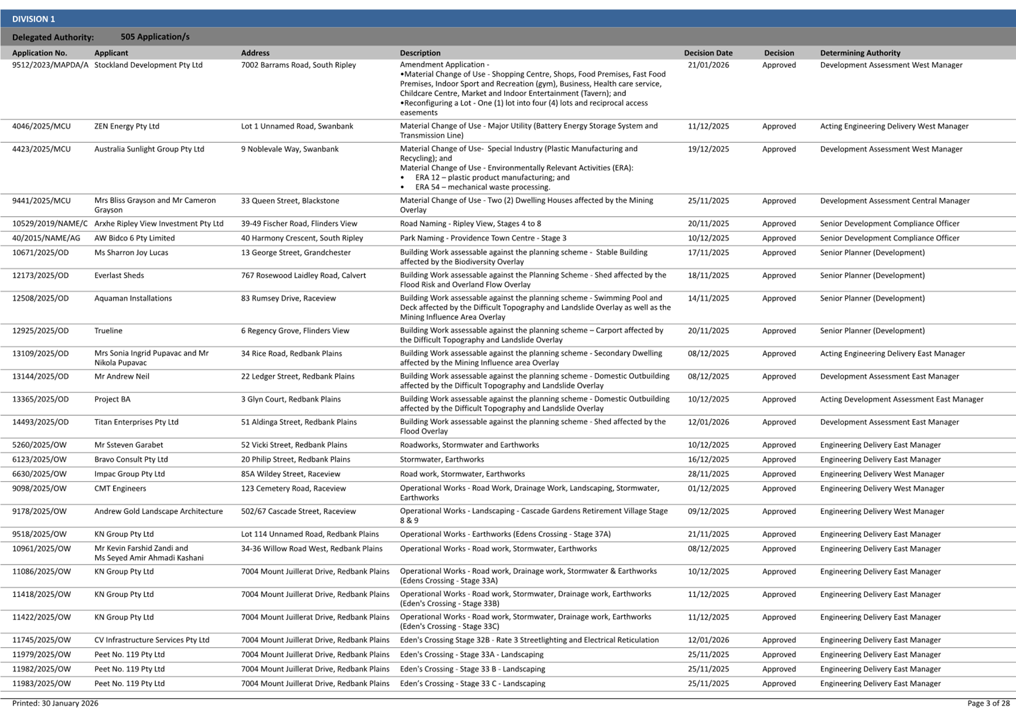This screenshot has width=1016, height=718.
Task: Click the Page 3 of 28 indicator
Action: [x=988, y=703]
